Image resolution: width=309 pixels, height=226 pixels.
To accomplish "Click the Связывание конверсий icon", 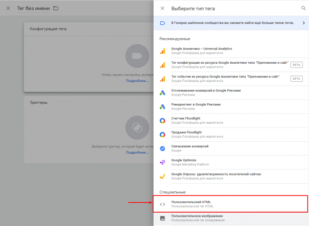I will click(x=162, y=148).
